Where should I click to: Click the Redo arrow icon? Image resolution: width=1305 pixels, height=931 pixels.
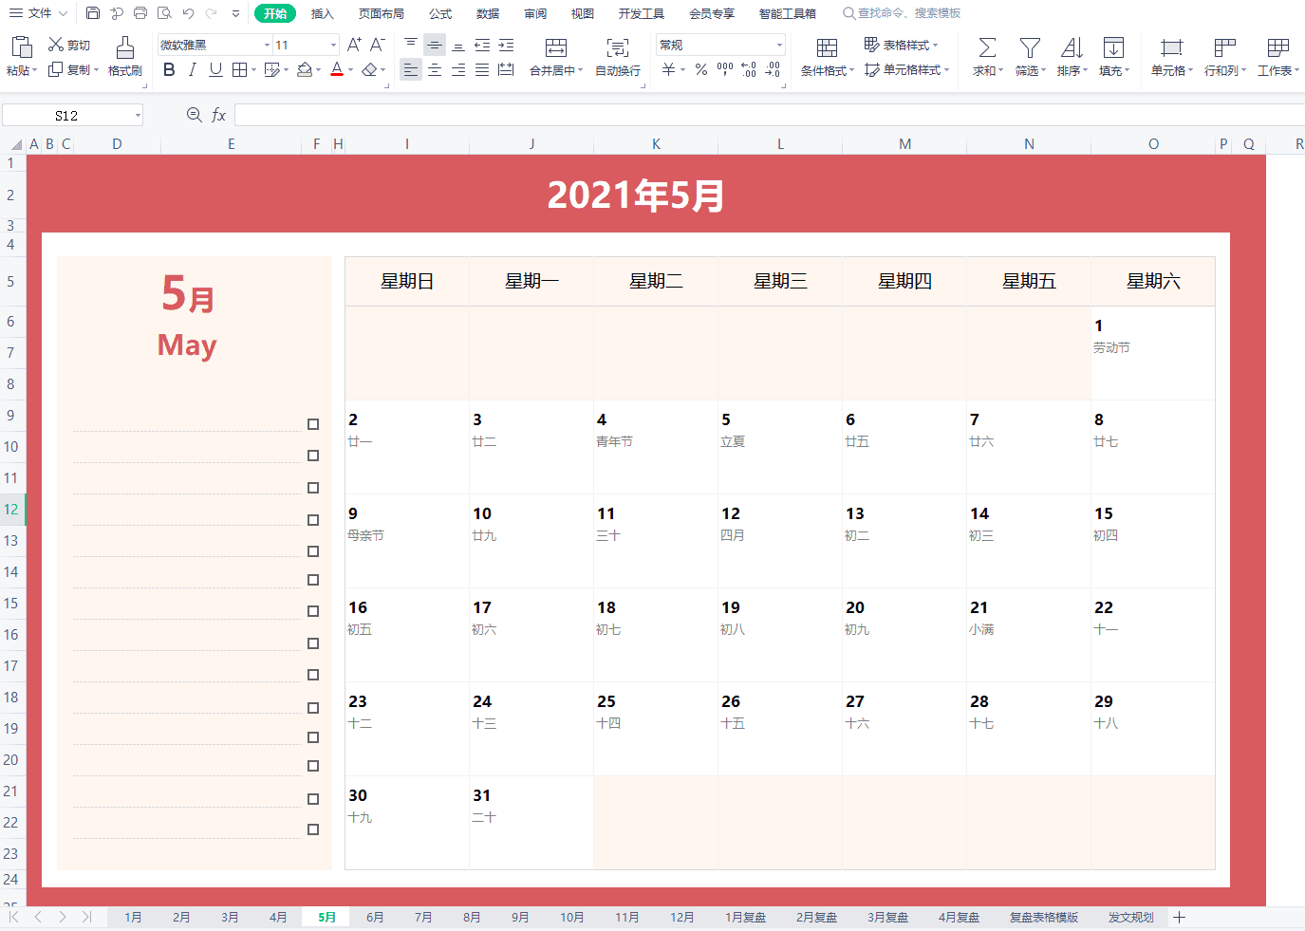pyautogui.click(x=211, y=13)
